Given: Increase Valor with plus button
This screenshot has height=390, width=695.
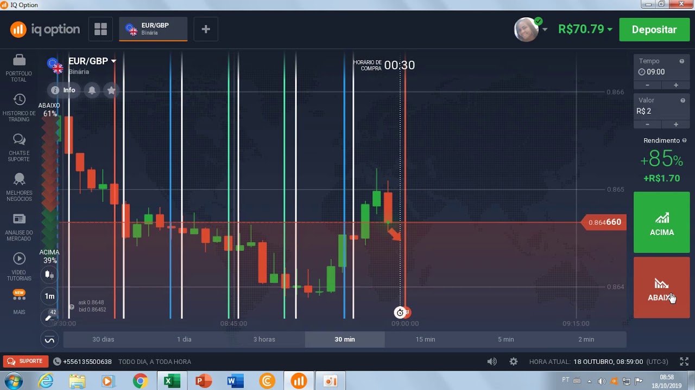Looking at the screenshot, I should [x=676, y=125].
